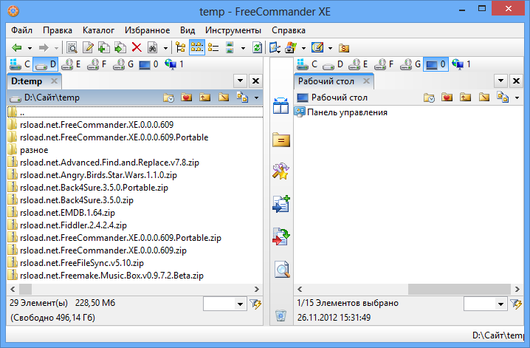Click the move files toolbar icon
530x348 pixels.
(x=120, y=48)
